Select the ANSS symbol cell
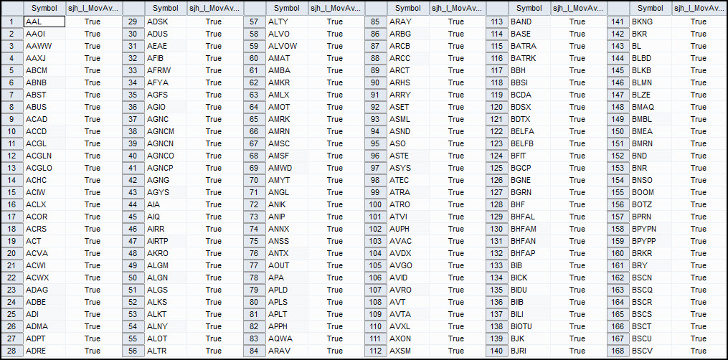 pos(287,241)
